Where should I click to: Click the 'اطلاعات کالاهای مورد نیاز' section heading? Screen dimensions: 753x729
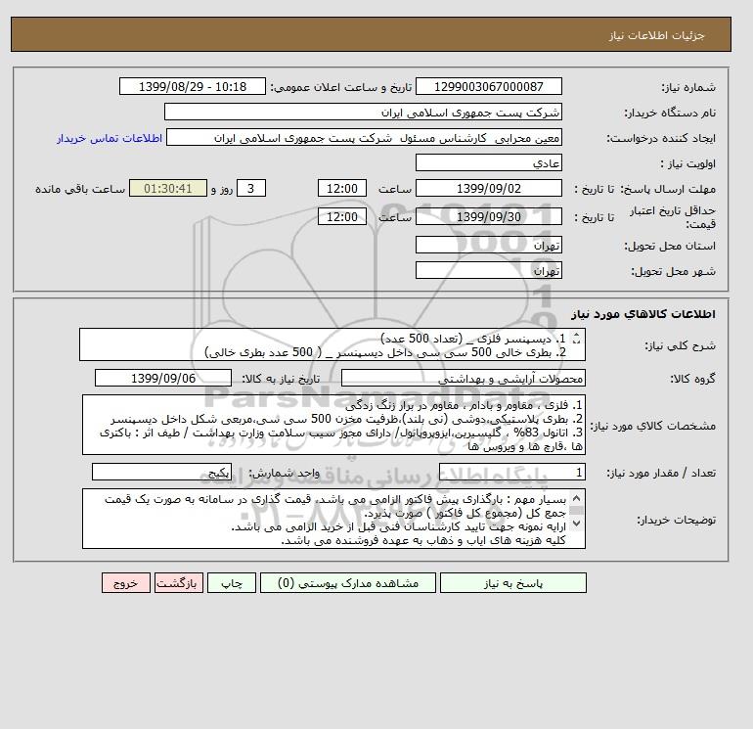(643, 314)
